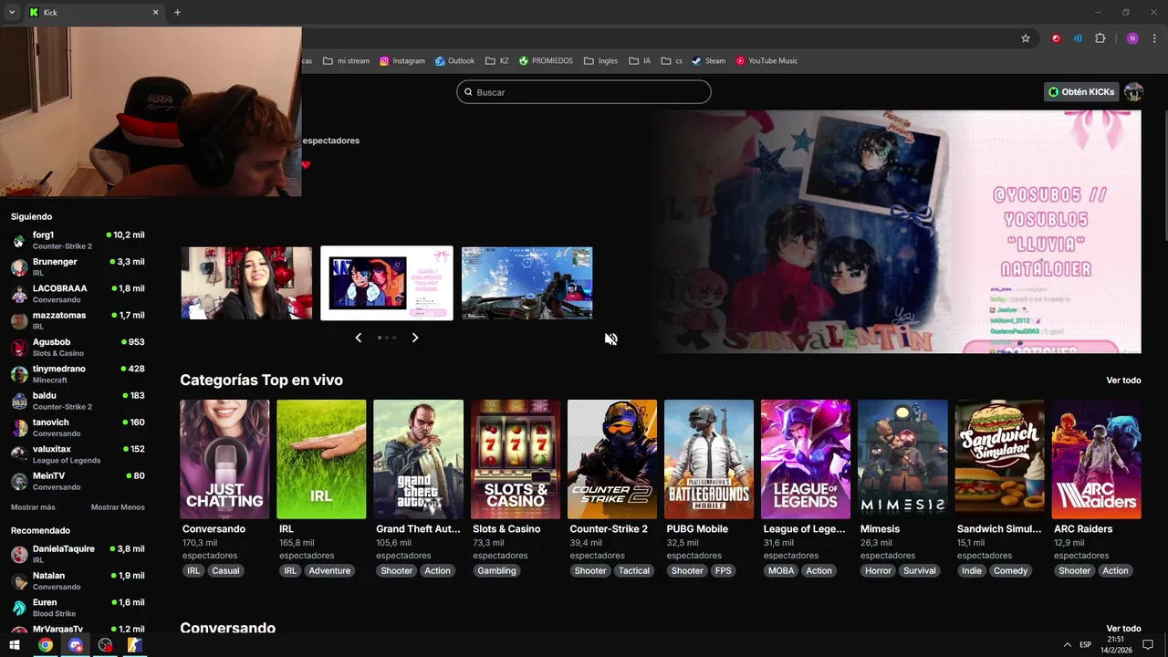Open the YouTube Music bookmark
The width and height of the screenshot is (1168, 657).
tap(766, 61)
